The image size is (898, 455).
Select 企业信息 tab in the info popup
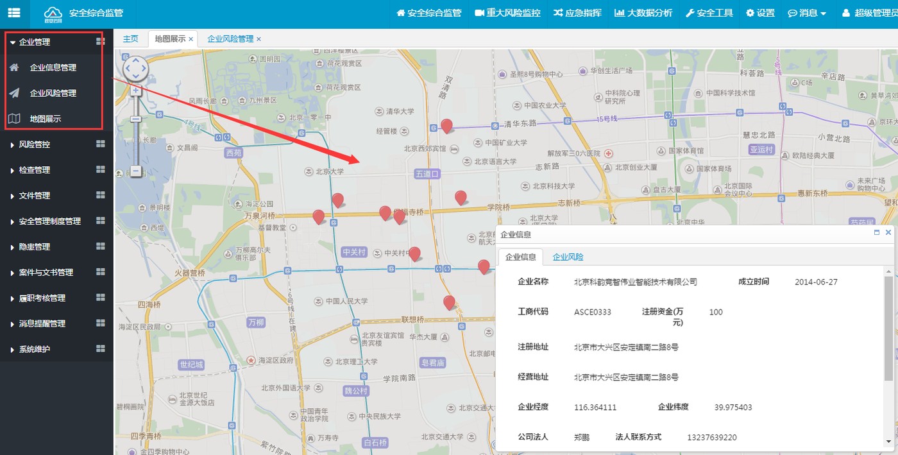521,257
